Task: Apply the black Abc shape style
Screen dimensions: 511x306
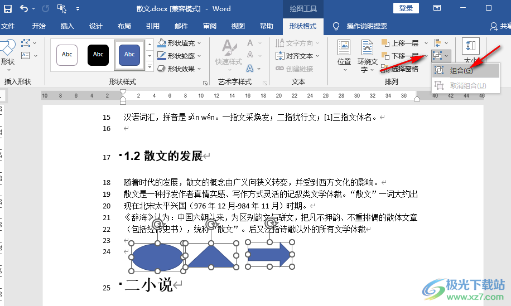Action: pos(98,55)
